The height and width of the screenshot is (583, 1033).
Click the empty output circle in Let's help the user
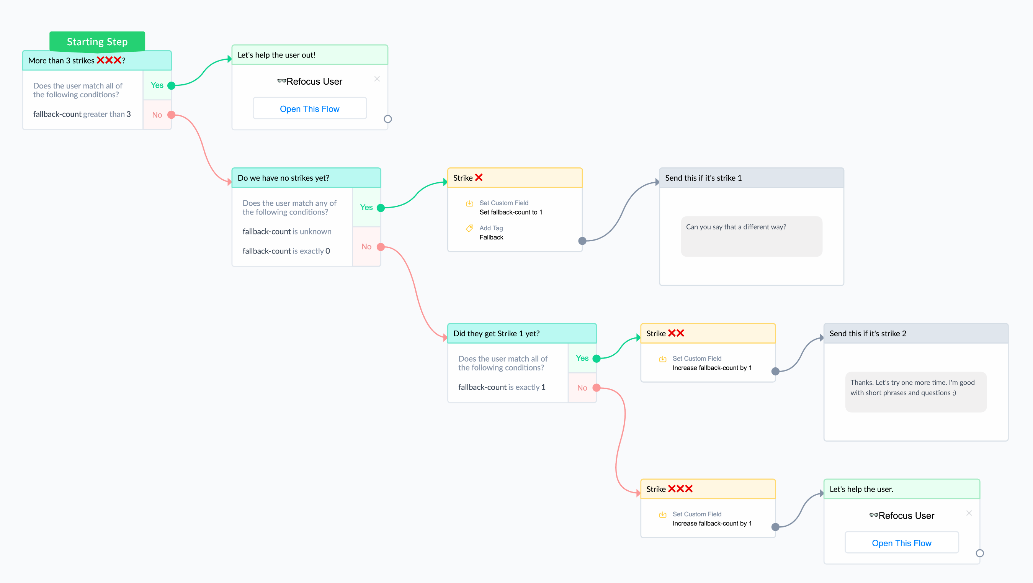point(980,553)
